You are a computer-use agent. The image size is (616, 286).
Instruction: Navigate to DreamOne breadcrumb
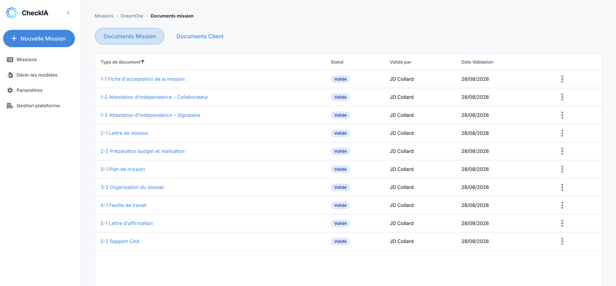[132, 16]
